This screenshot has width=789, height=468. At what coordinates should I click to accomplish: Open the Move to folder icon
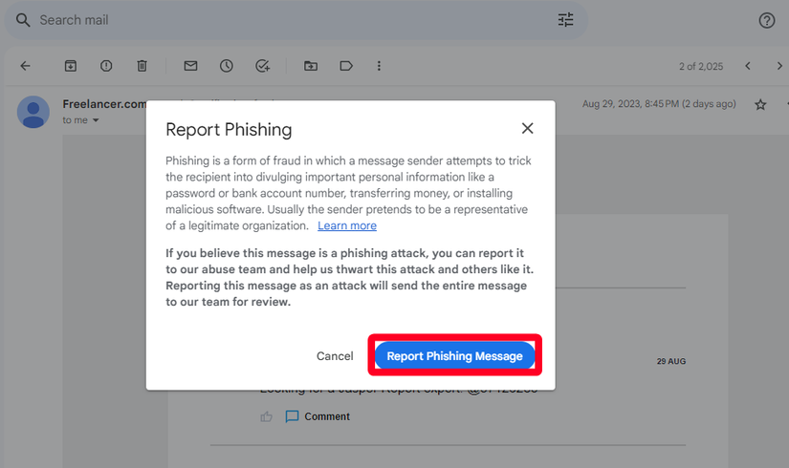pos(311,66)
